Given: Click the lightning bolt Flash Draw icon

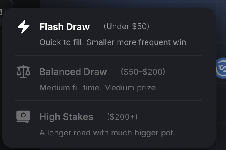Looking at the screenshot, I should coord(23,27).
